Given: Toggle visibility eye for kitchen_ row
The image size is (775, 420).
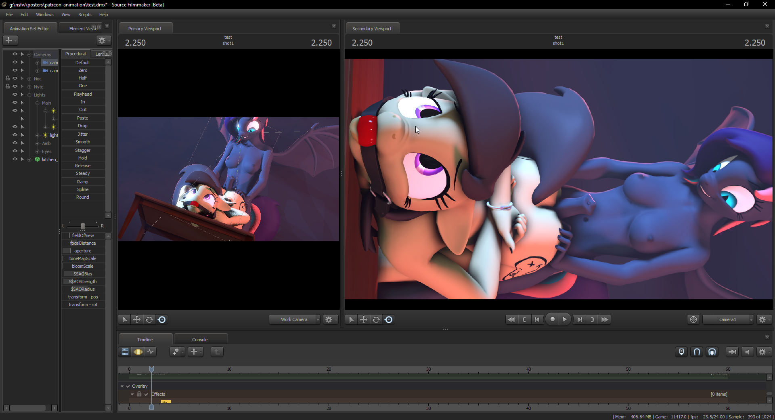Looking at the screenshot, I should click(15, 159).
